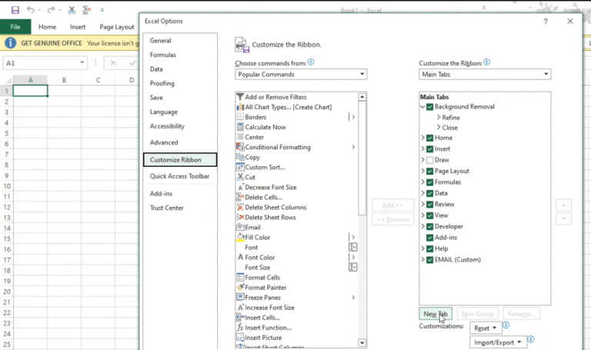Click the Save icon in the quick access toolbar

pos(15,10)
